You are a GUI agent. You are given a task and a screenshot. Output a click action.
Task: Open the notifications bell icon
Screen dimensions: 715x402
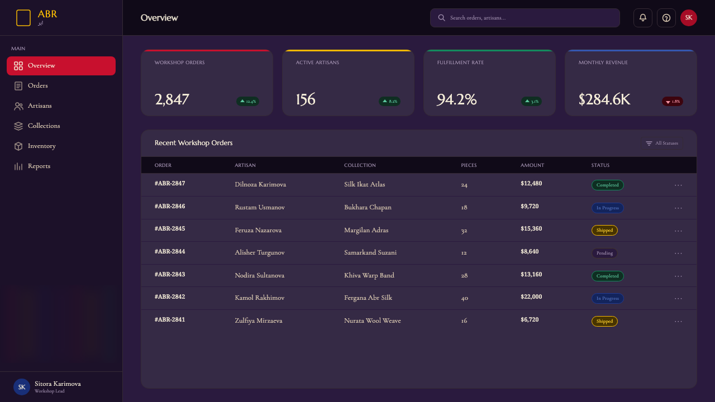[x=643, y=18]
